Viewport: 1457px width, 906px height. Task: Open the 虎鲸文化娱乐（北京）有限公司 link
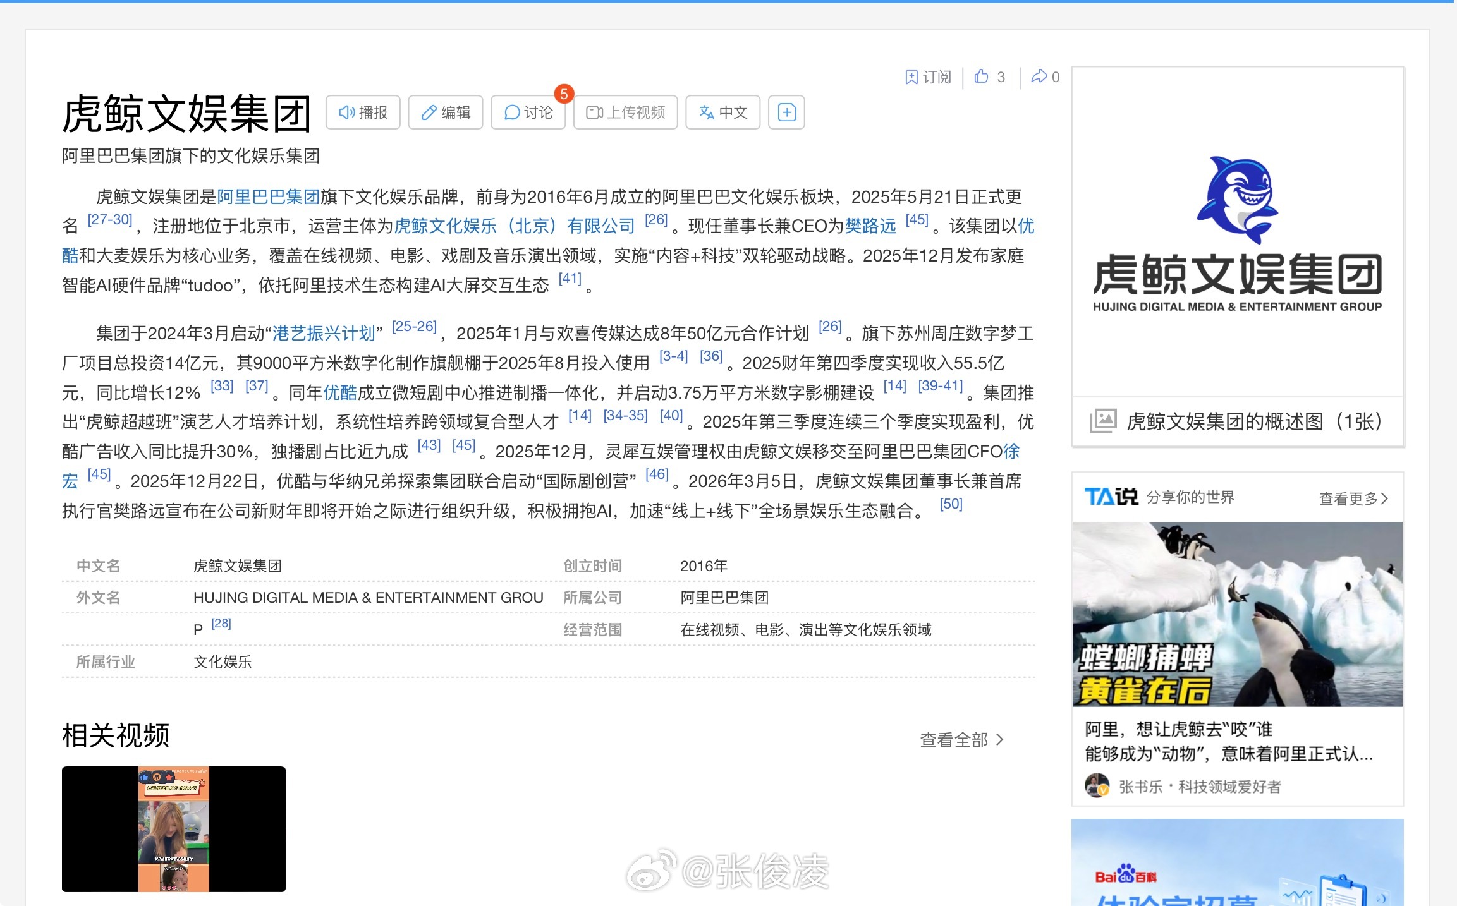[x=515, y=226]
